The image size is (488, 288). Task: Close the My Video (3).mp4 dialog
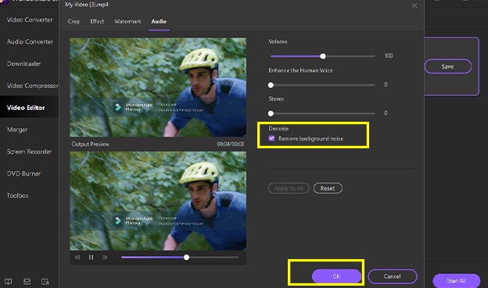point(414,5)
